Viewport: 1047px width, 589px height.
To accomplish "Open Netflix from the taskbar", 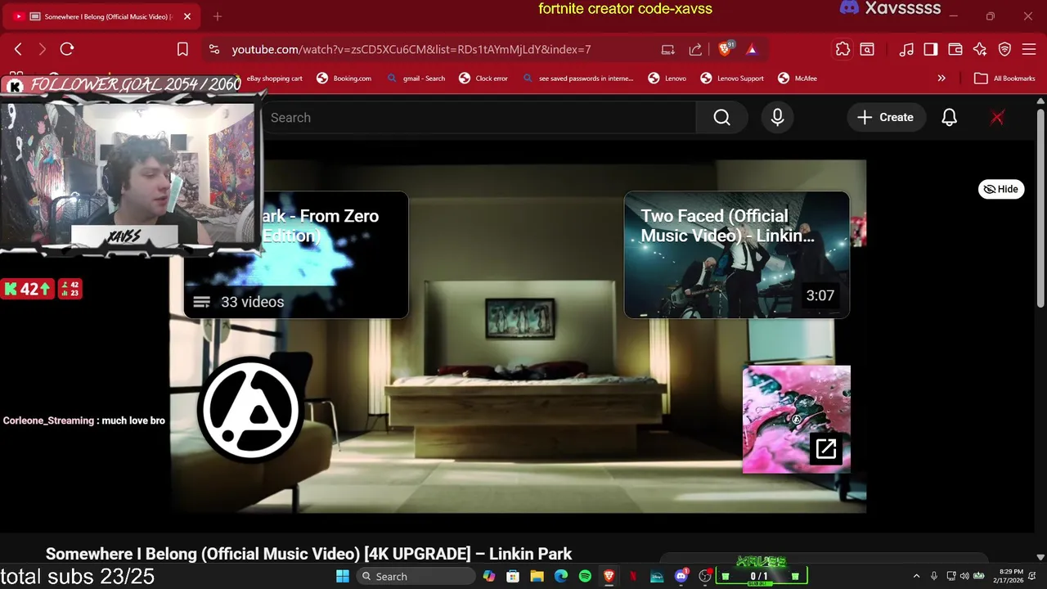I will click(633, 577).
